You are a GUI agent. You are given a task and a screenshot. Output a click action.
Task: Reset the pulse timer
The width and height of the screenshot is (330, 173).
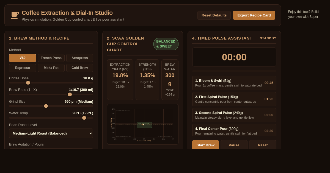[x=263, y=145]
